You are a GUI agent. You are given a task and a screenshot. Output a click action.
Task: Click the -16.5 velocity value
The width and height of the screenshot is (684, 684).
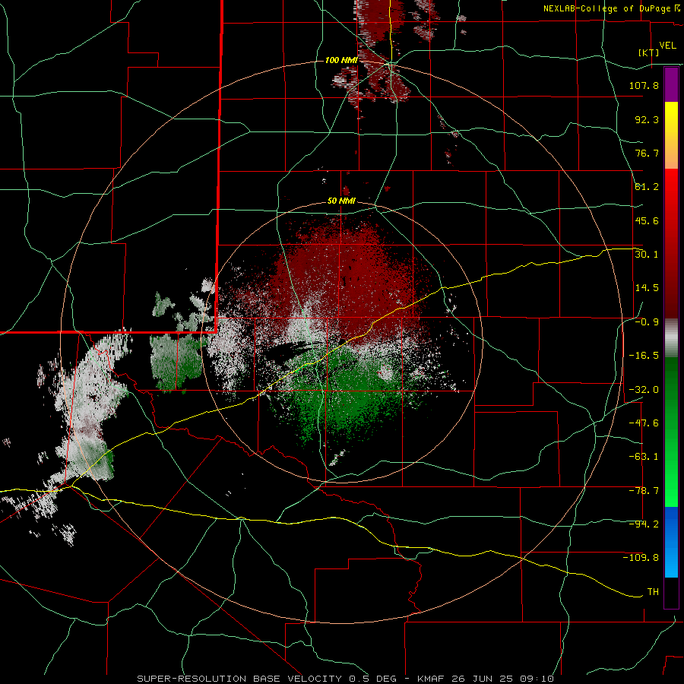pos(644,356)
